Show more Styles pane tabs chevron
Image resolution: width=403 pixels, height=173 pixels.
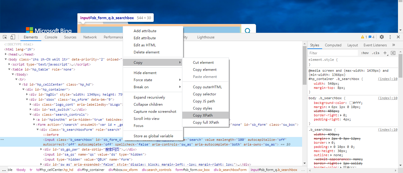394,45
